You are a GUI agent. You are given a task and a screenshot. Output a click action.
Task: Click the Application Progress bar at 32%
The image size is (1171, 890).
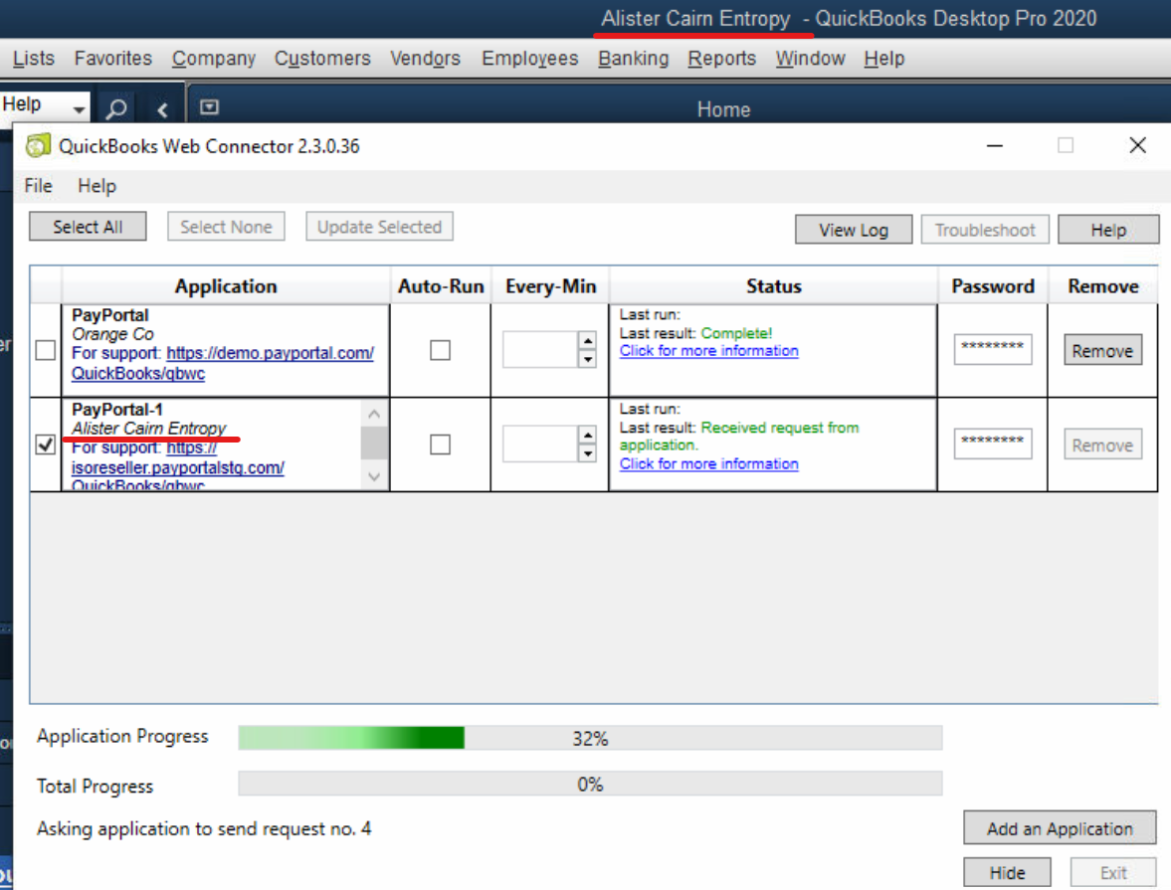point(590,738)
